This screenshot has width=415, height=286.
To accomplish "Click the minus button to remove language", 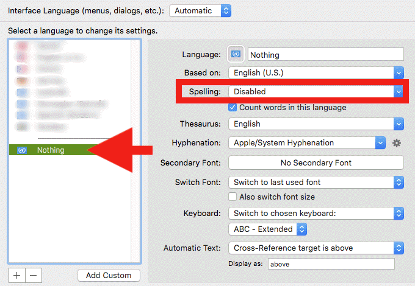I will tap(33, 275).
